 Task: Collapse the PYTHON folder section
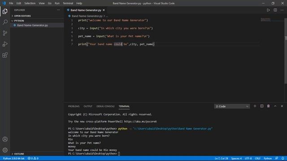pyautogui.click(x=37, y=21)
